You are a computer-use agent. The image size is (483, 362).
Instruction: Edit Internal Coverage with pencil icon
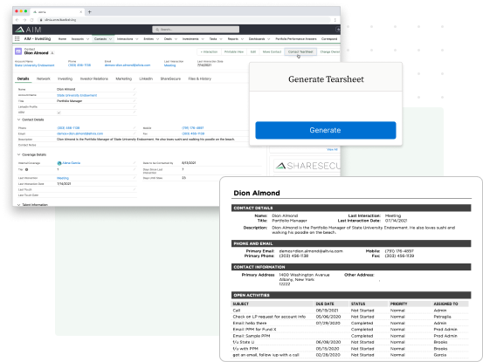click(135, 162)
